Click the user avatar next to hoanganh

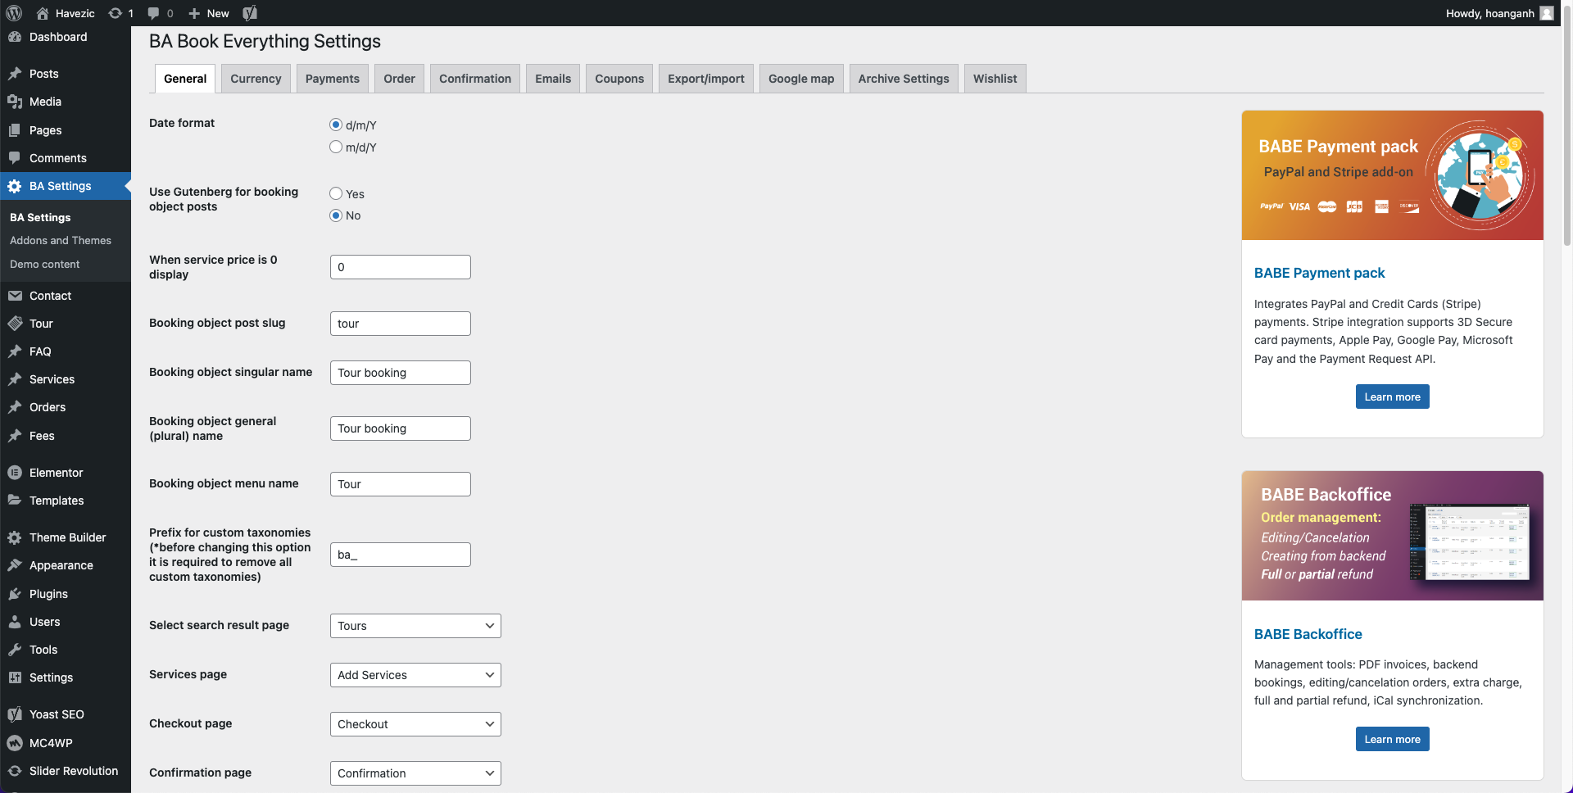1547,13
